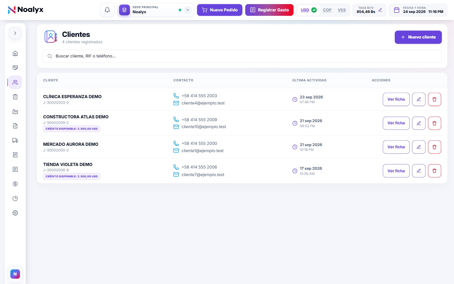This screenshot has width=454, height=284.
Task: Open the Fecha y Hora date widget
Action: [418, 10]
